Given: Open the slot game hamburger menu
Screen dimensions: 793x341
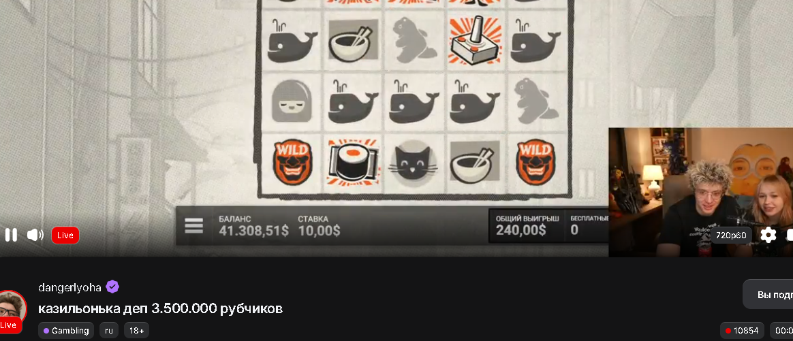Looking at the screenshot, I should tap(193, 225).
